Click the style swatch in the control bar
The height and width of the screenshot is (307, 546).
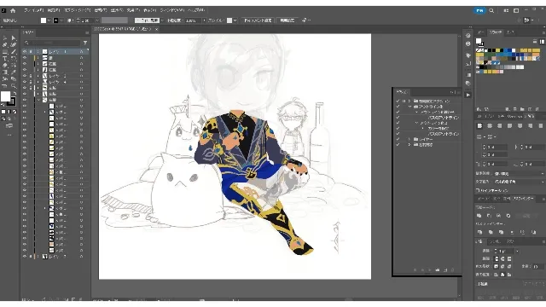click(x=229, y=20)
